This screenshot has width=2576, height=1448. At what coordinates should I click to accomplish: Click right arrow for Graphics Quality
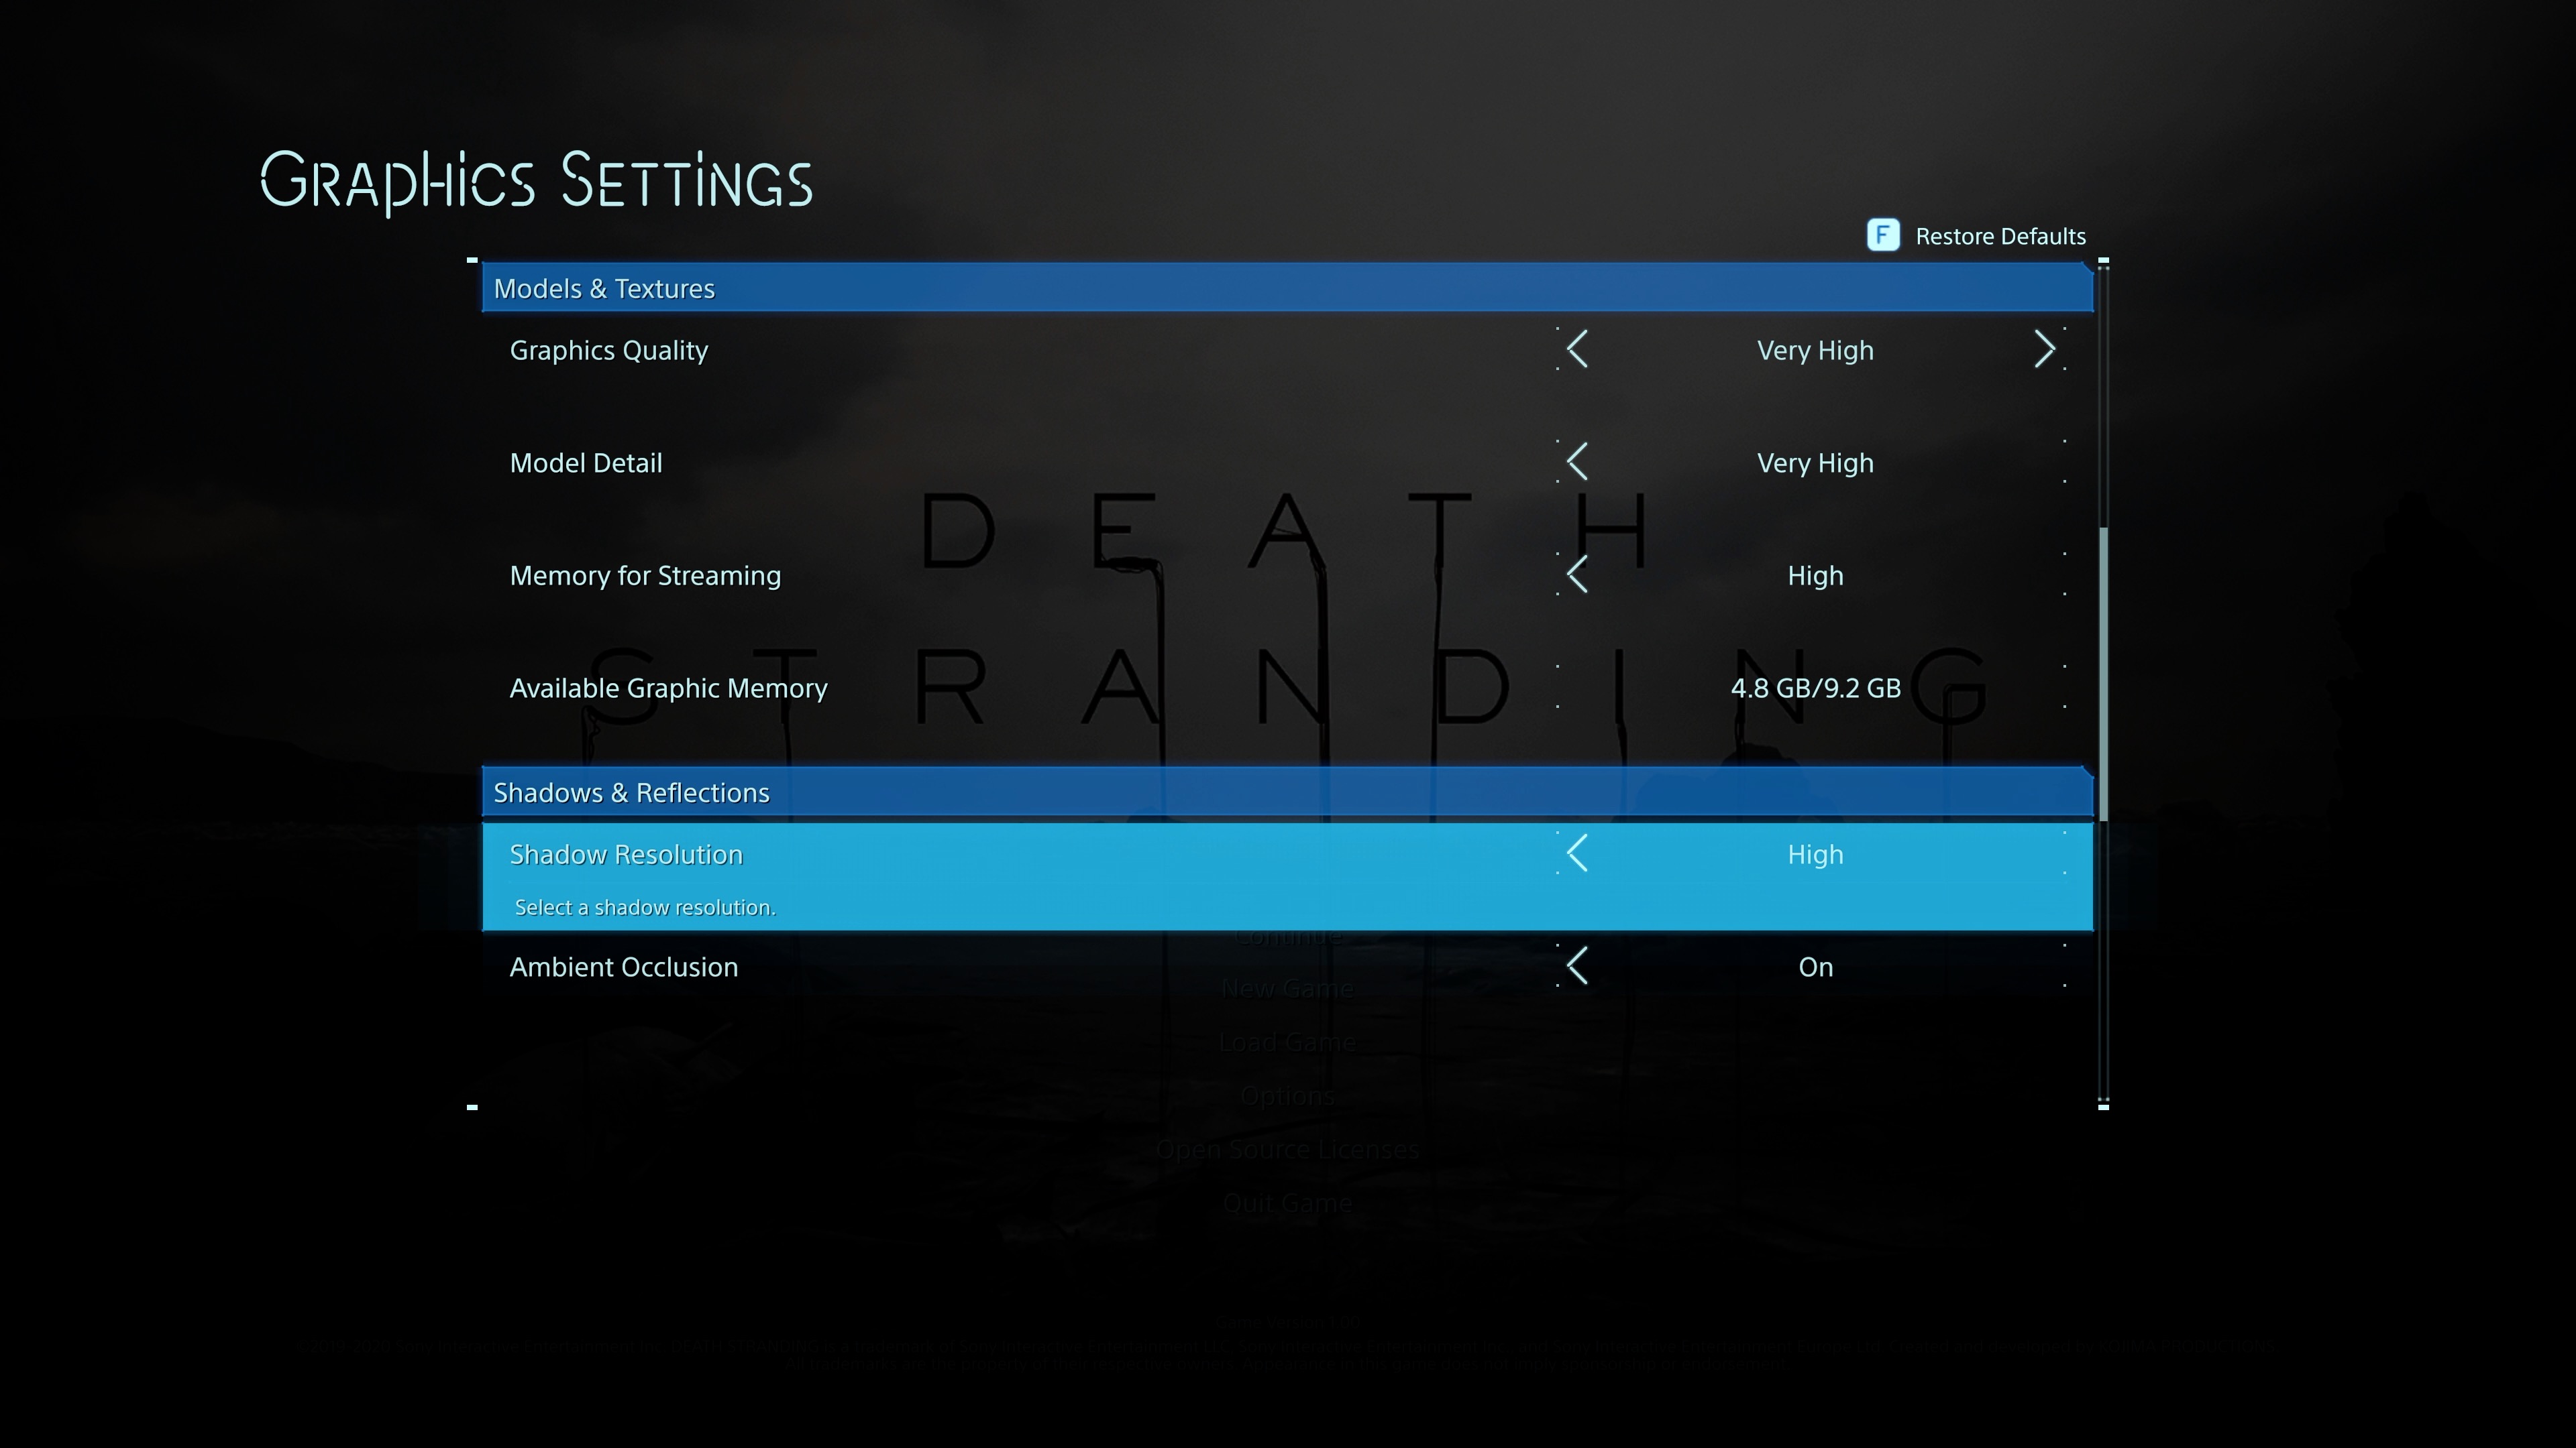tap(2044, 350)
